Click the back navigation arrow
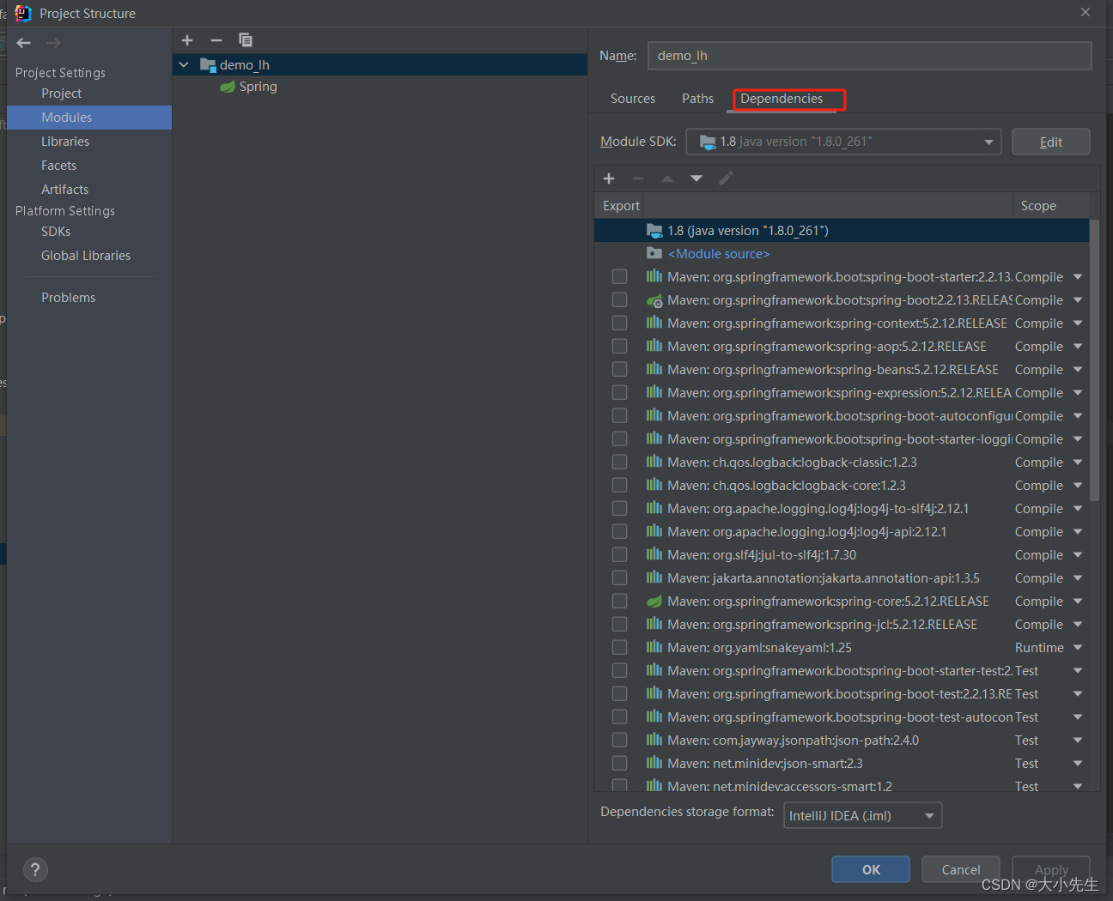The image size is (1113, 901). [24, 43]
